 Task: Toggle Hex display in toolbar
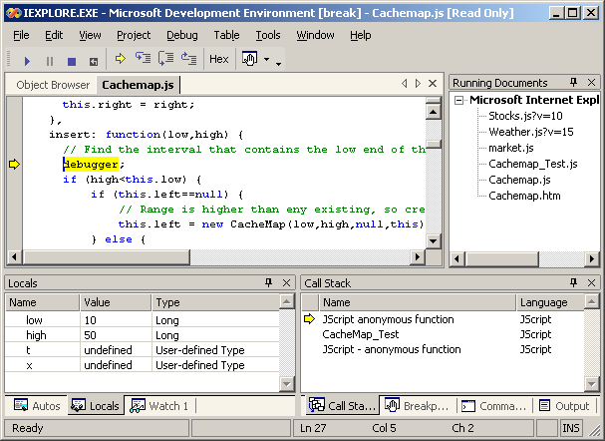(219, 59)
